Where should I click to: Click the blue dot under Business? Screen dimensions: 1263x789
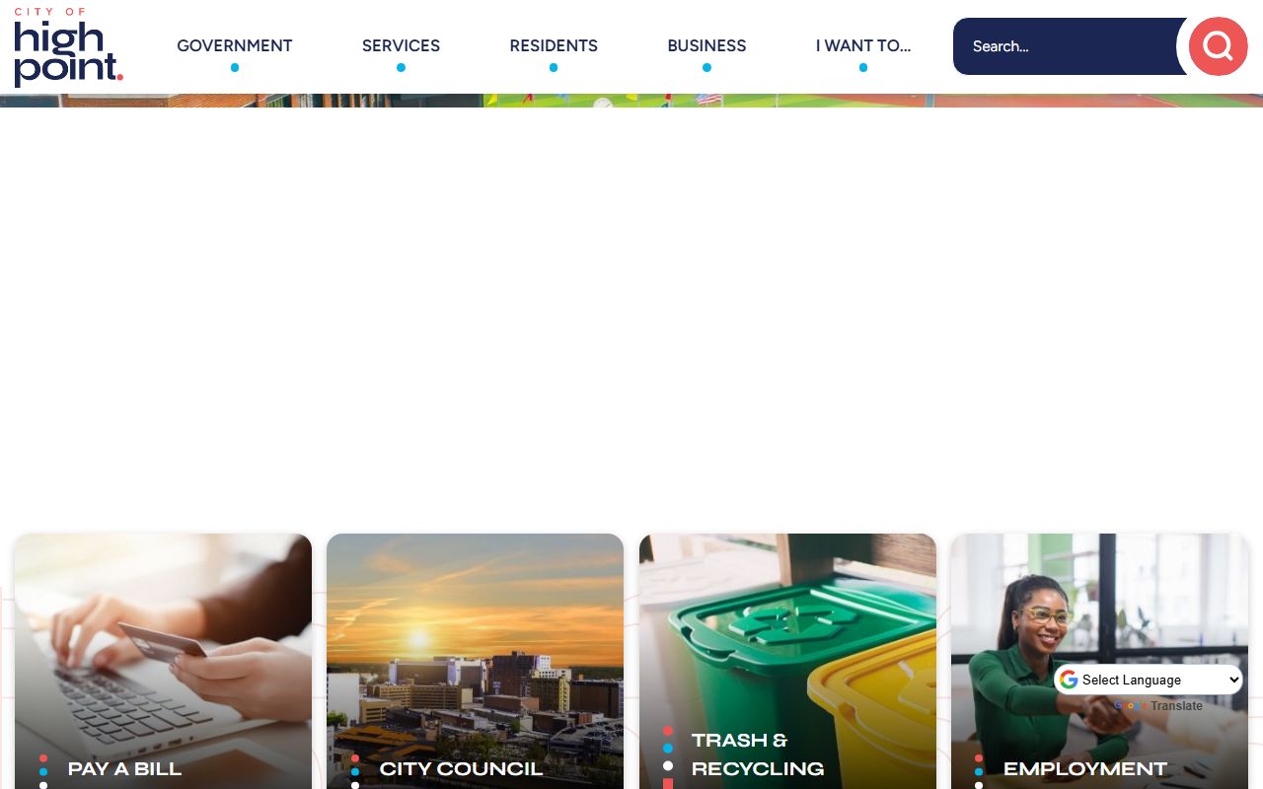point(706,68)
